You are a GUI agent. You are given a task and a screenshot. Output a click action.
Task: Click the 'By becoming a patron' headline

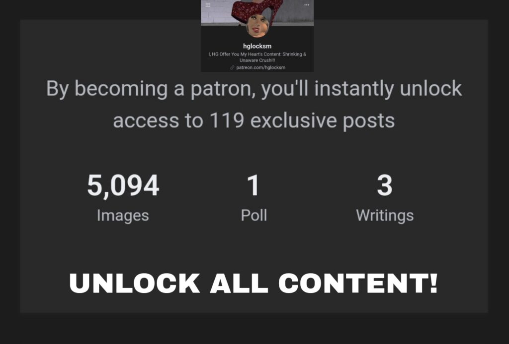pos(254,104)
